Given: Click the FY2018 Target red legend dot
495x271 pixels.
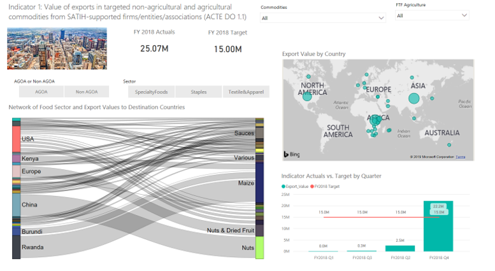Looking at the screenshot, I should click(312, 186).
